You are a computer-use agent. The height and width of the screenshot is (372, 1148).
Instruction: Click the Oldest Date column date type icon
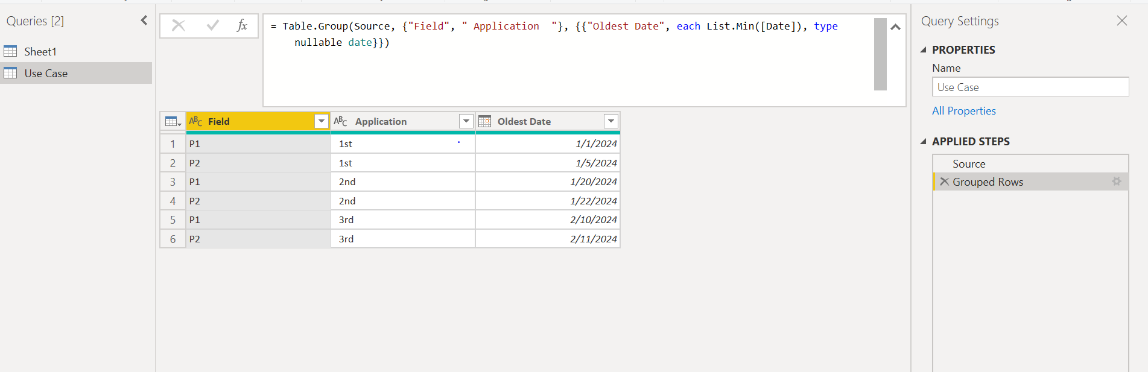tap(484, 121)
